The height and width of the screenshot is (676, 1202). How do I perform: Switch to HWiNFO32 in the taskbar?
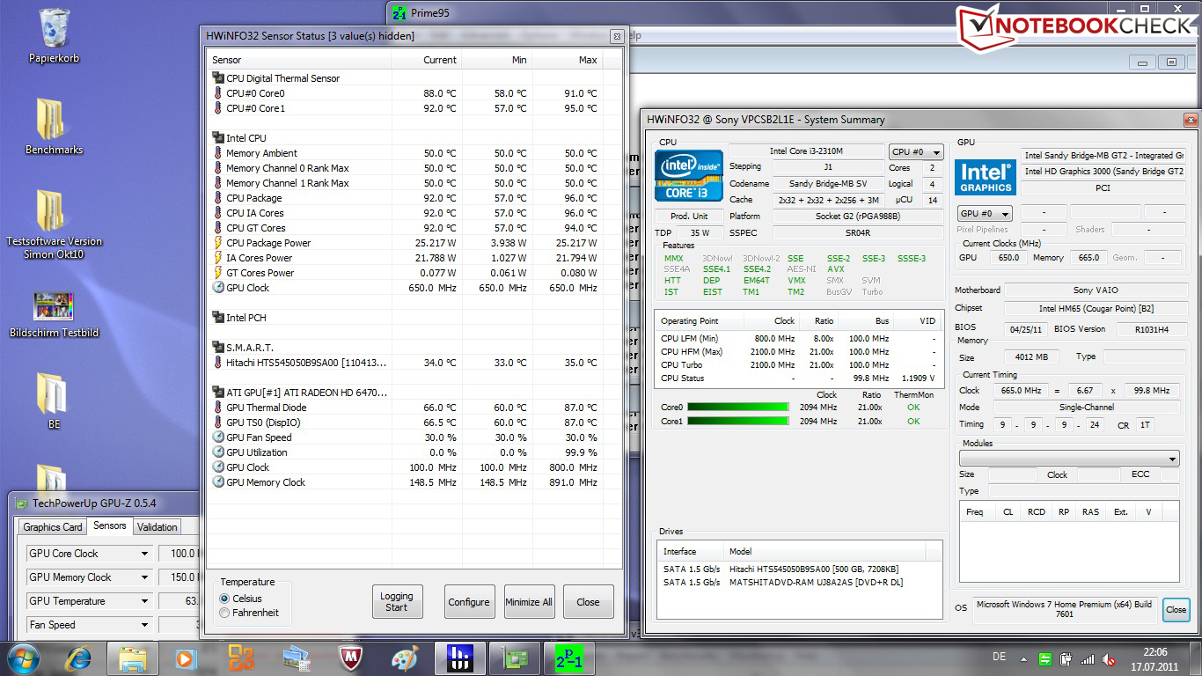click(x=460, y=658)
